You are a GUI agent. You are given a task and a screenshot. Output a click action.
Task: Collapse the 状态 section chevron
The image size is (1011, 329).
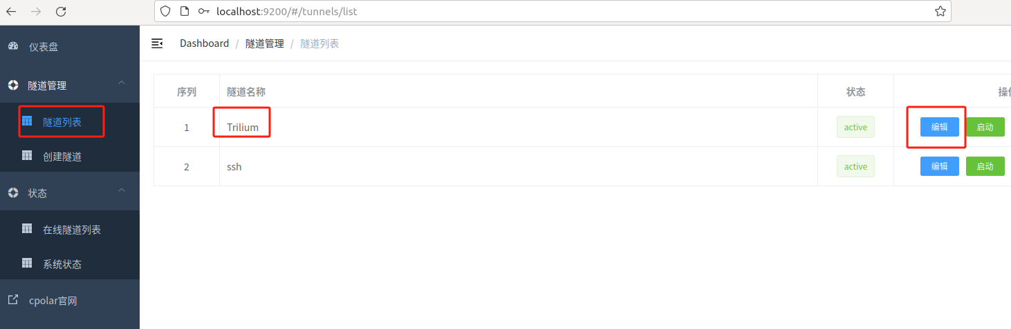(122, 190)
